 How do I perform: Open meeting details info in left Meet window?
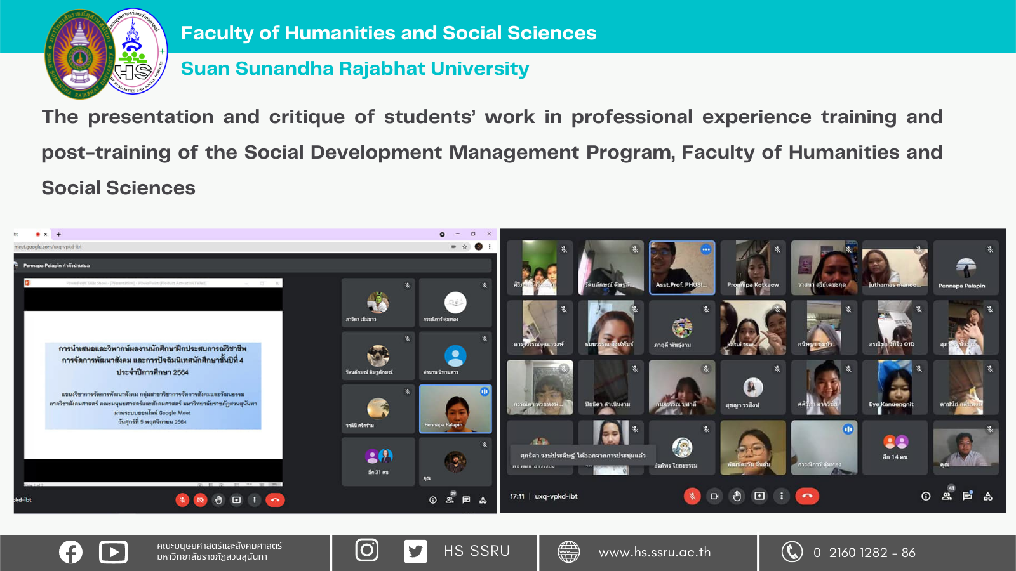click(433, 500)
